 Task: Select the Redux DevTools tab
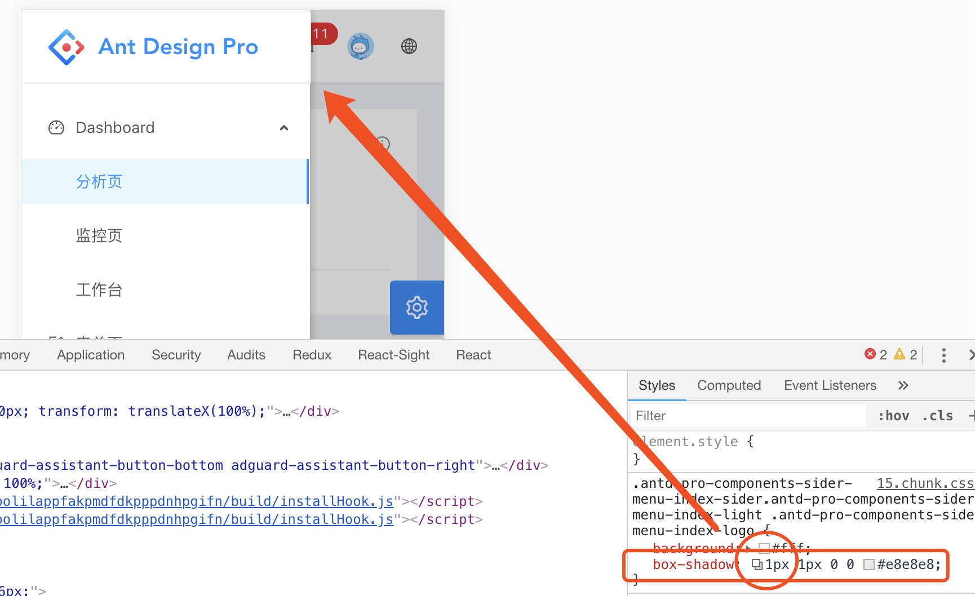[312, 354]
